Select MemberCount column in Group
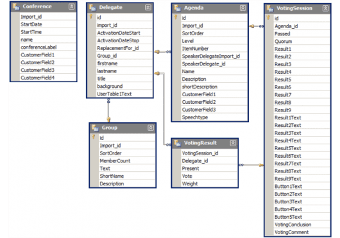340x238 pixels. tap(127, 161)
